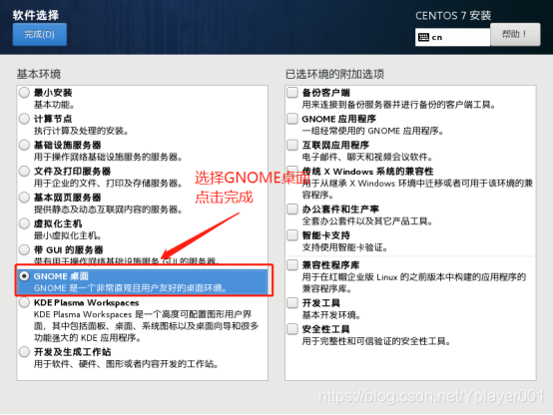Click the 用于软件、硬件、图形 workstation description
This screenshot has width=553, height=415.
[126, 364]
